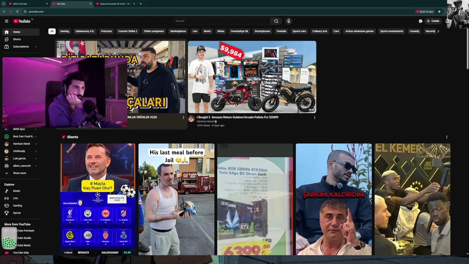Click the address bar URL
The image size is (469, 264).
click(x=36, y=11)
